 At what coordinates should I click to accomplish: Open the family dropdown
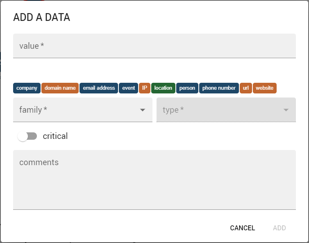point(78,110)
